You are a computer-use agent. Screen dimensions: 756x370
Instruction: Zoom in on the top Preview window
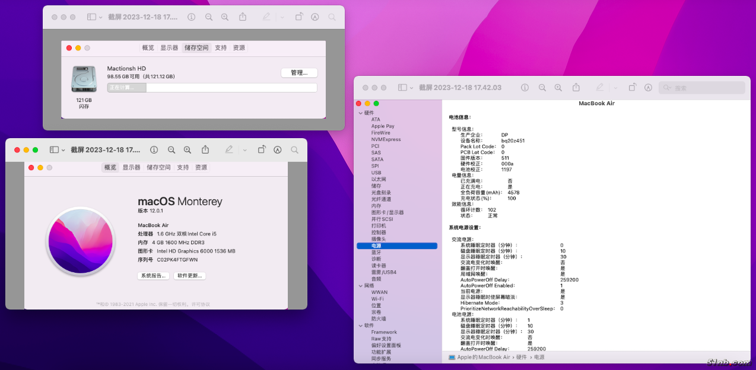[225, 17]
